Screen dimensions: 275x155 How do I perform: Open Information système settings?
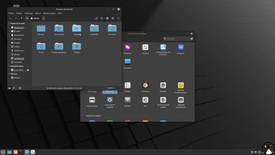click(110, 102)
